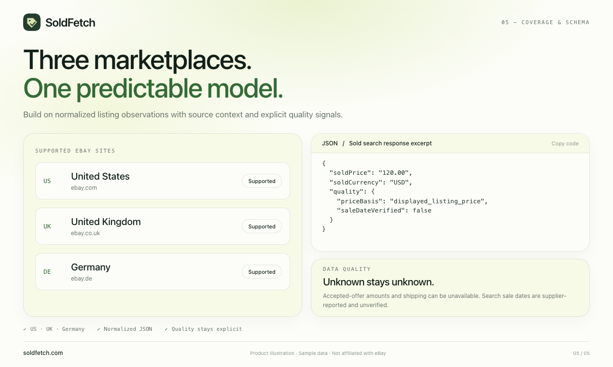Click the 05 / 05 page indicator
Viewport: 613px width, 367px height.
point(581,353)
